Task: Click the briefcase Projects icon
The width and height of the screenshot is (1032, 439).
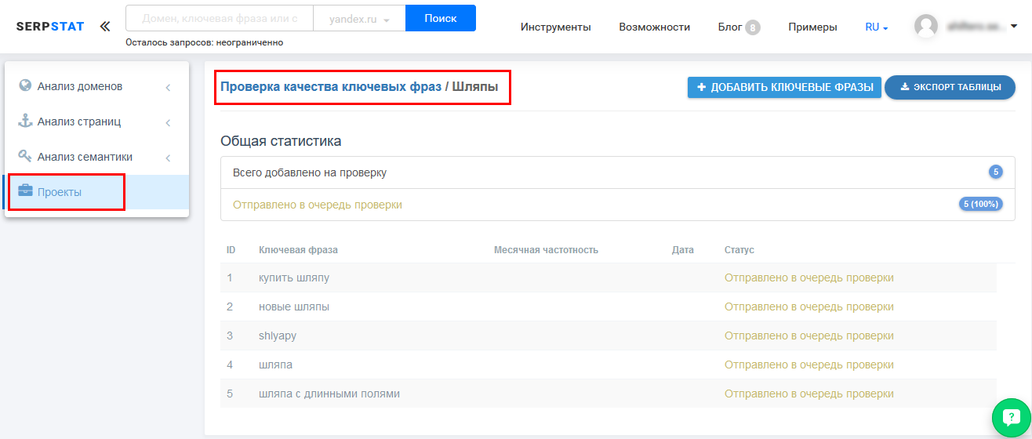Action: pyautogui.click(x=25, y=191)
